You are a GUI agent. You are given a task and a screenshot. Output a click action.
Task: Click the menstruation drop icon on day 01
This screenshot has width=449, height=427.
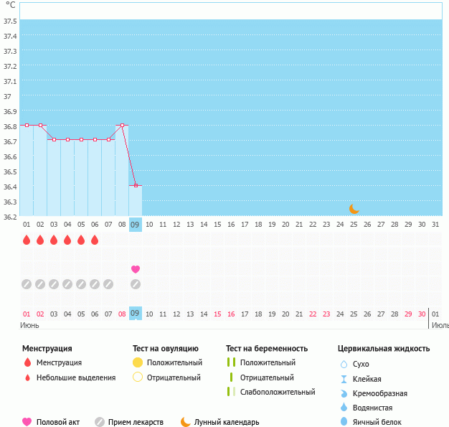click(27, 240)
